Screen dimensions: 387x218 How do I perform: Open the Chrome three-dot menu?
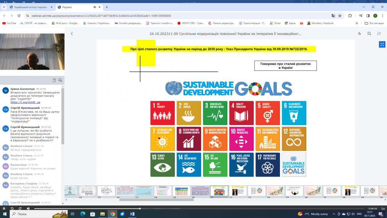pos(383,16)
